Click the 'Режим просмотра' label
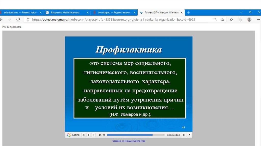 click(x=12, y=27)
